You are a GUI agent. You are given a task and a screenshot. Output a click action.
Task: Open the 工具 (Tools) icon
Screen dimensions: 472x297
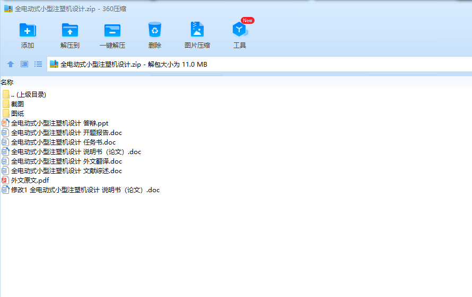click(x=240, y=30)
